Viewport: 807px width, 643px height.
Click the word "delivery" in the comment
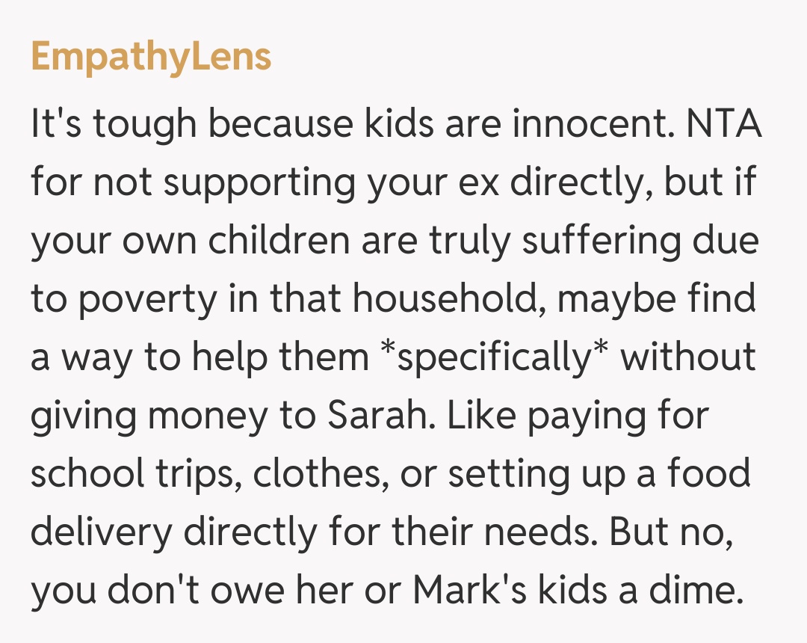click(x=101, y=532)
